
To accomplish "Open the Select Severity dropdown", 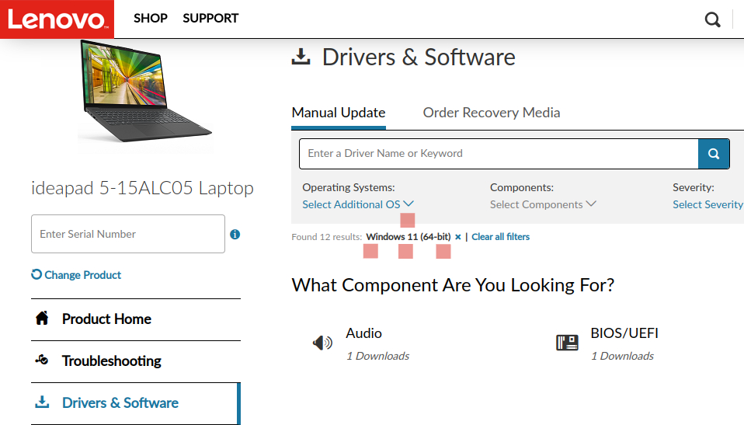I will tap(708, 204).
